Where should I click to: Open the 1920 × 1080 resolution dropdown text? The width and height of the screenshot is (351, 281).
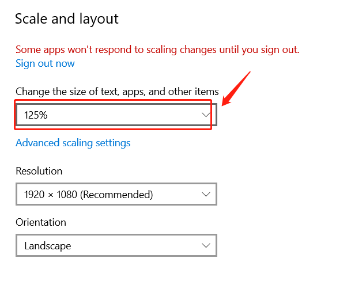click(x=88, y=195)
